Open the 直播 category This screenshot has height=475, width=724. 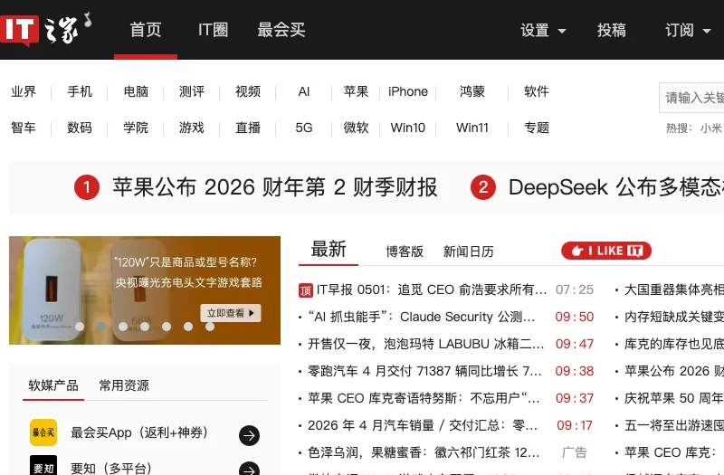[248, 128]
